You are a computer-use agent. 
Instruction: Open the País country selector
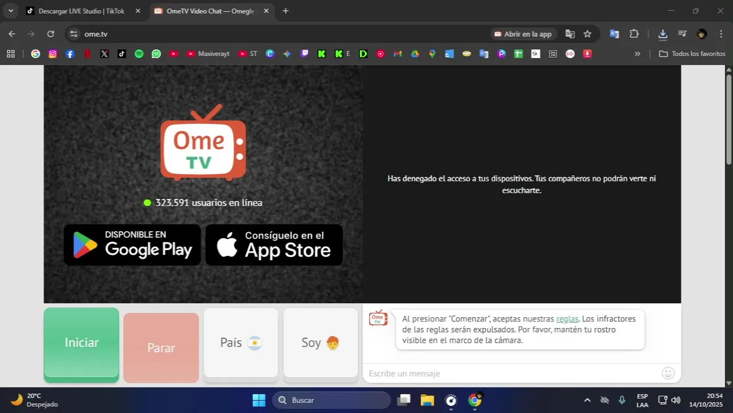pyautogui.click(x=241, y=345)
